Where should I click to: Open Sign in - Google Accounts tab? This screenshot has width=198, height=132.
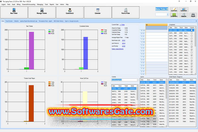[x=71, y=21]
